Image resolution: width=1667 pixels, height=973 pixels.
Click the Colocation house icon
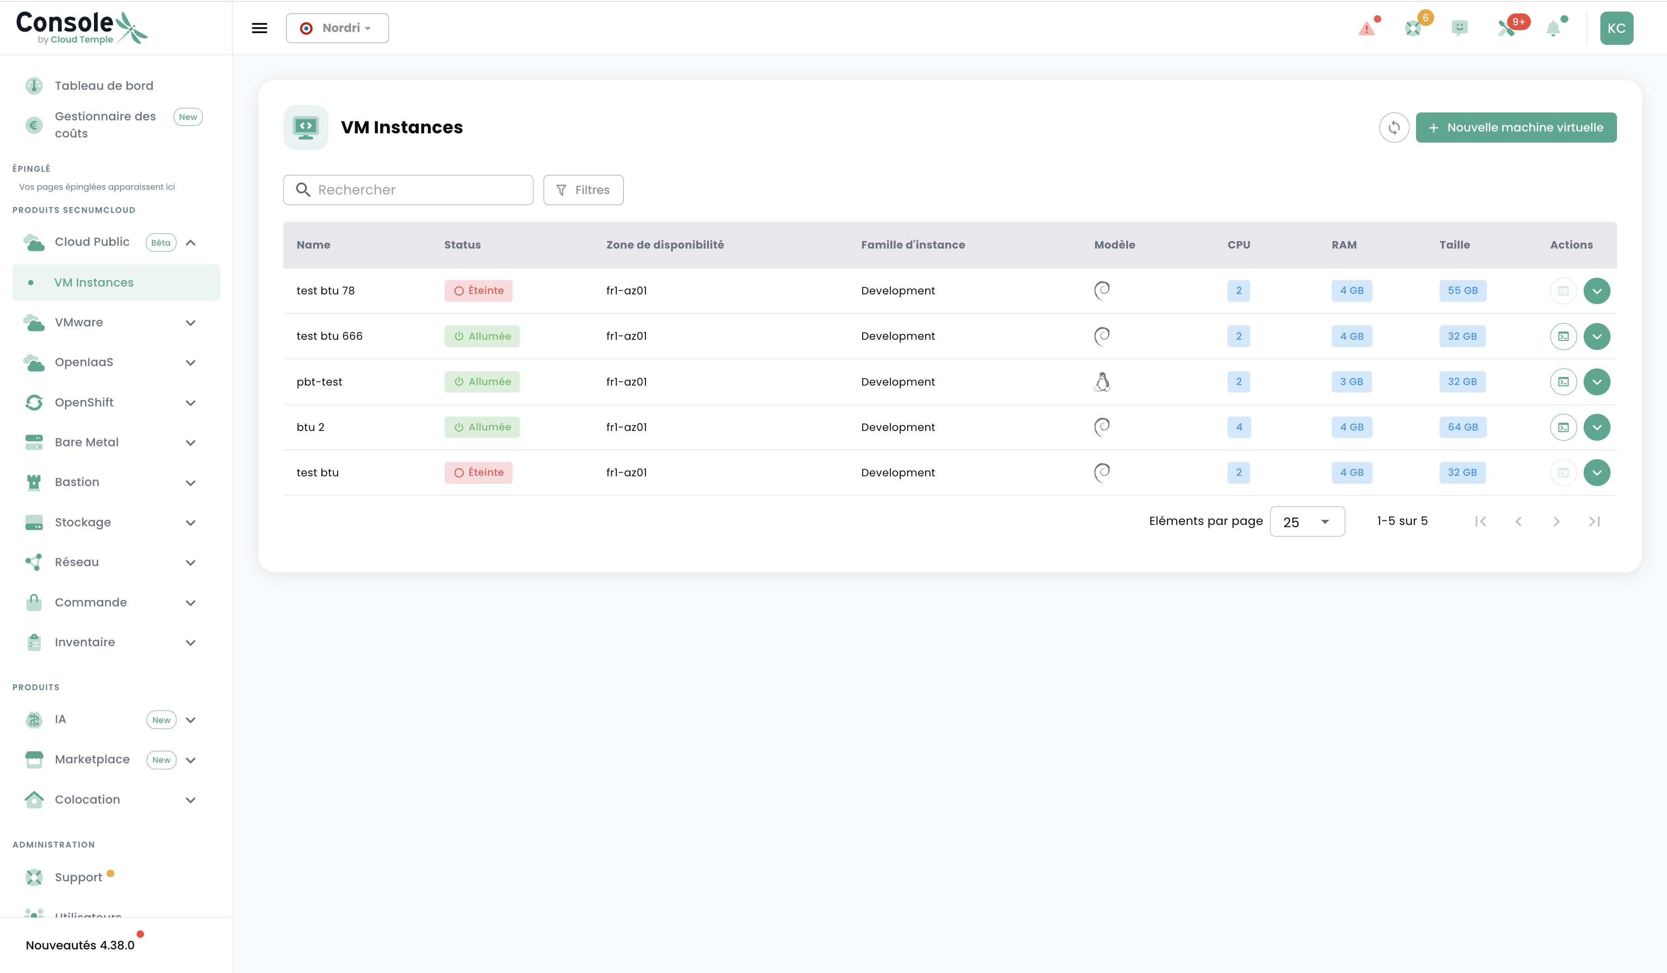click(x=34, y=799)
